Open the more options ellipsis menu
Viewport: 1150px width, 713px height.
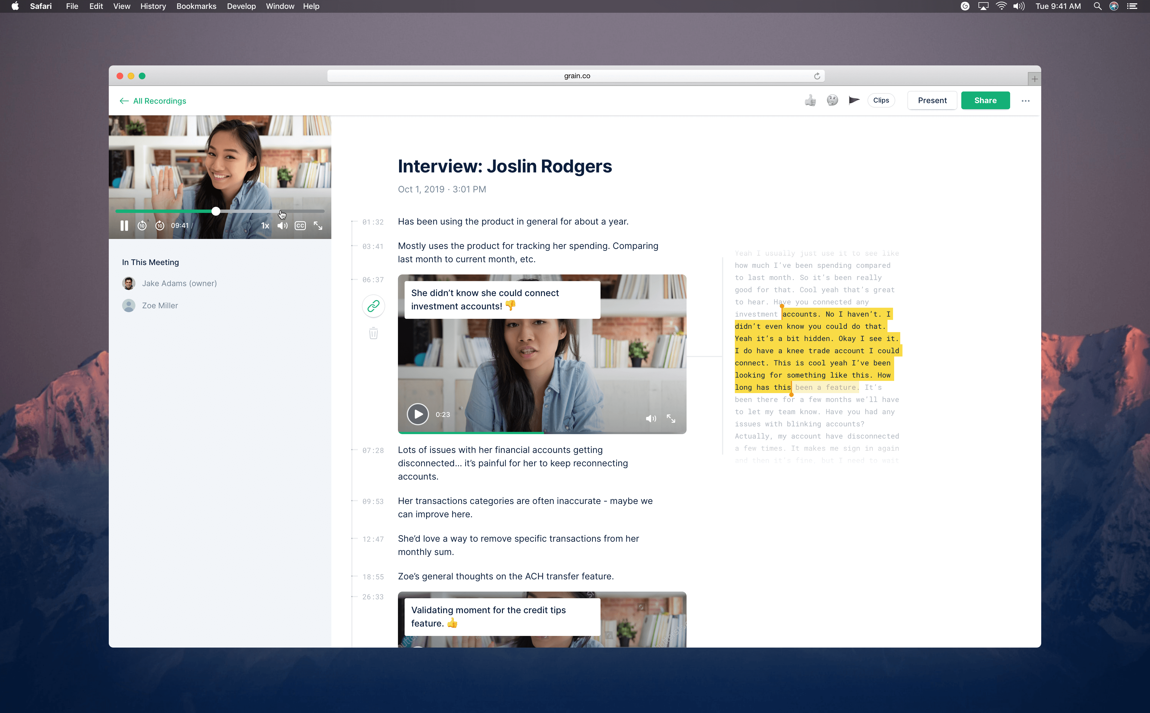[x=1025, y=100]
